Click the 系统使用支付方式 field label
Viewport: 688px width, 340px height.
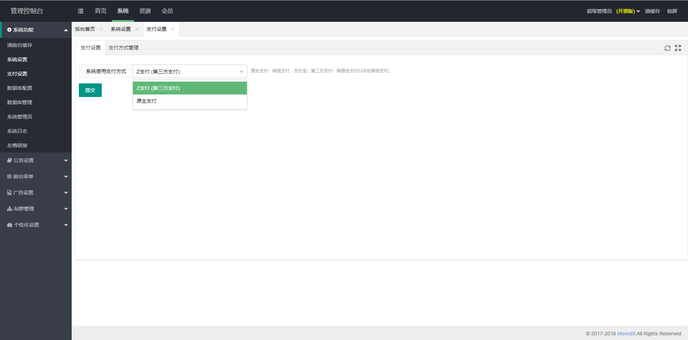[x=106, y=71]
